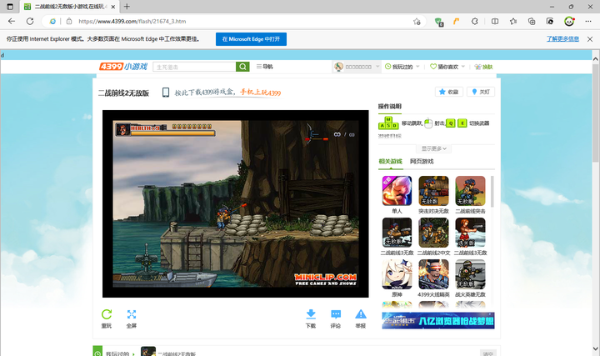Viewport: 600px width, 356px height.
Task: Open the 二战前线突击 game thumbnail
Action: [470, 191]
